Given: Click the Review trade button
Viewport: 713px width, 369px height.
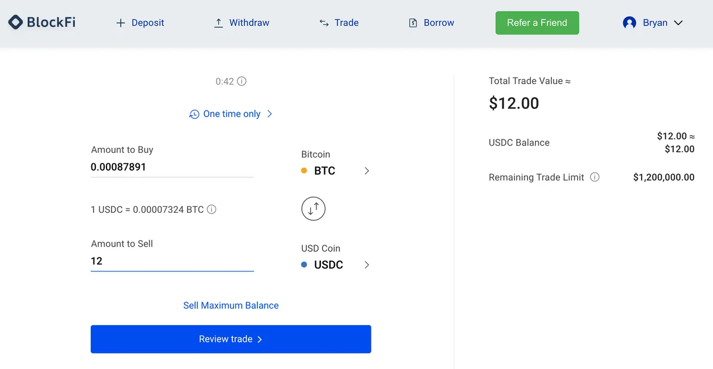Looking at the screenshot, I should coord(231,339).
